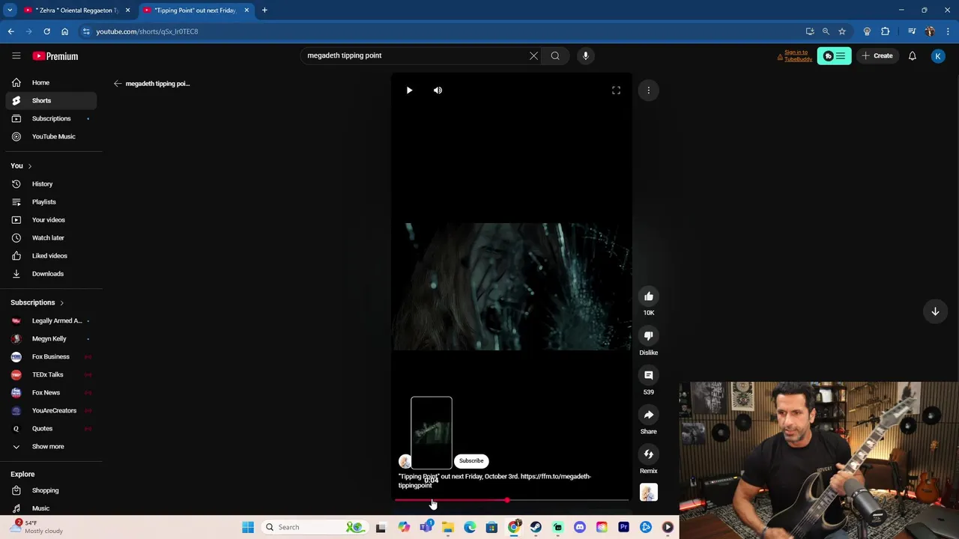
Task: Open Shorts in the sidebar
Action: point(52,100)
